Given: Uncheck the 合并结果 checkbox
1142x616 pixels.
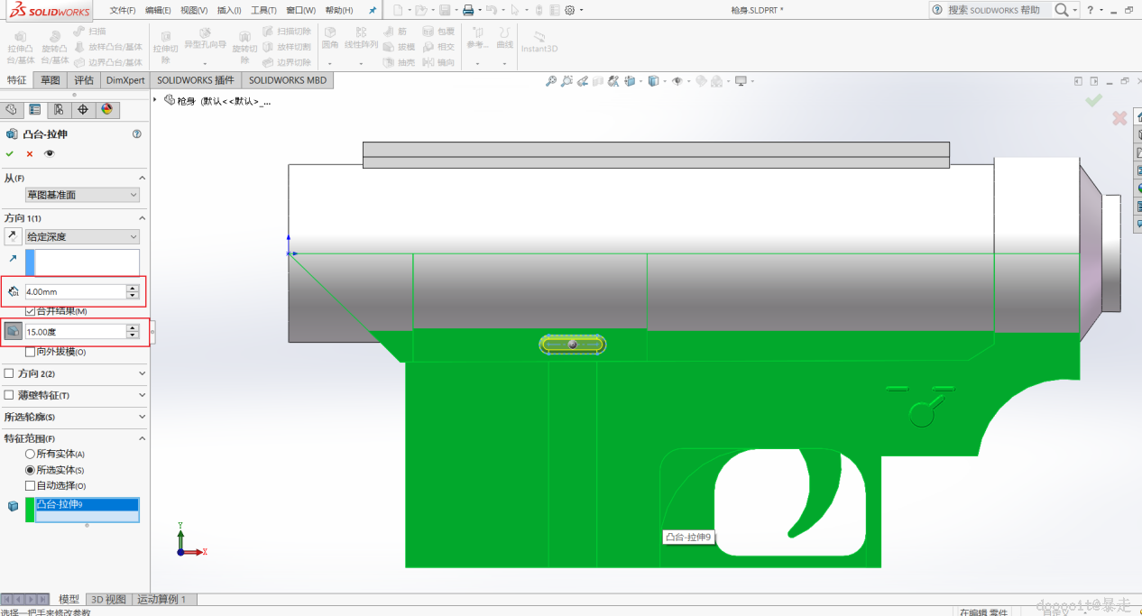Looking at the screenshot, I should (x=31, y=311).
